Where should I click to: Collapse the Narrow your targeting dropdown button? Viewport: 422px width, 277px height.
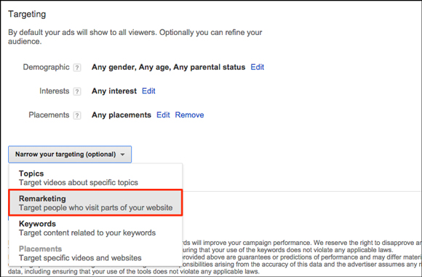(70, 155)
